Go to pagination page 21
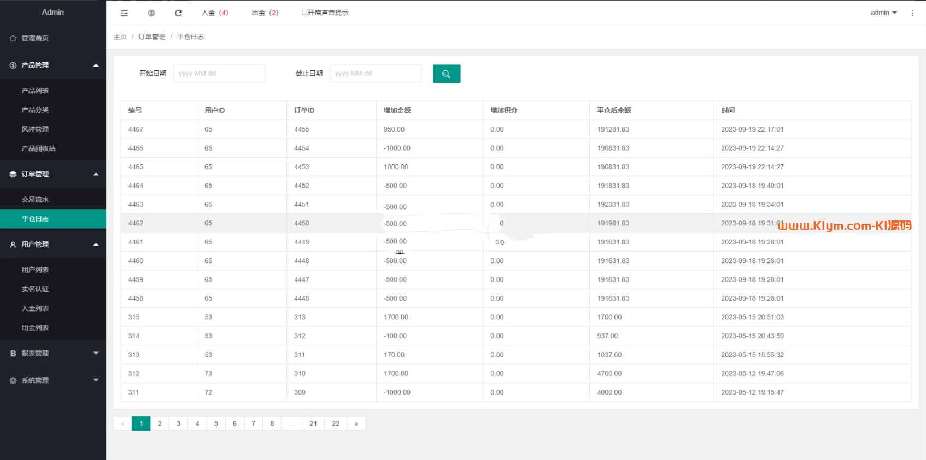Screen dimensions: 926x460 coord(313,423)
